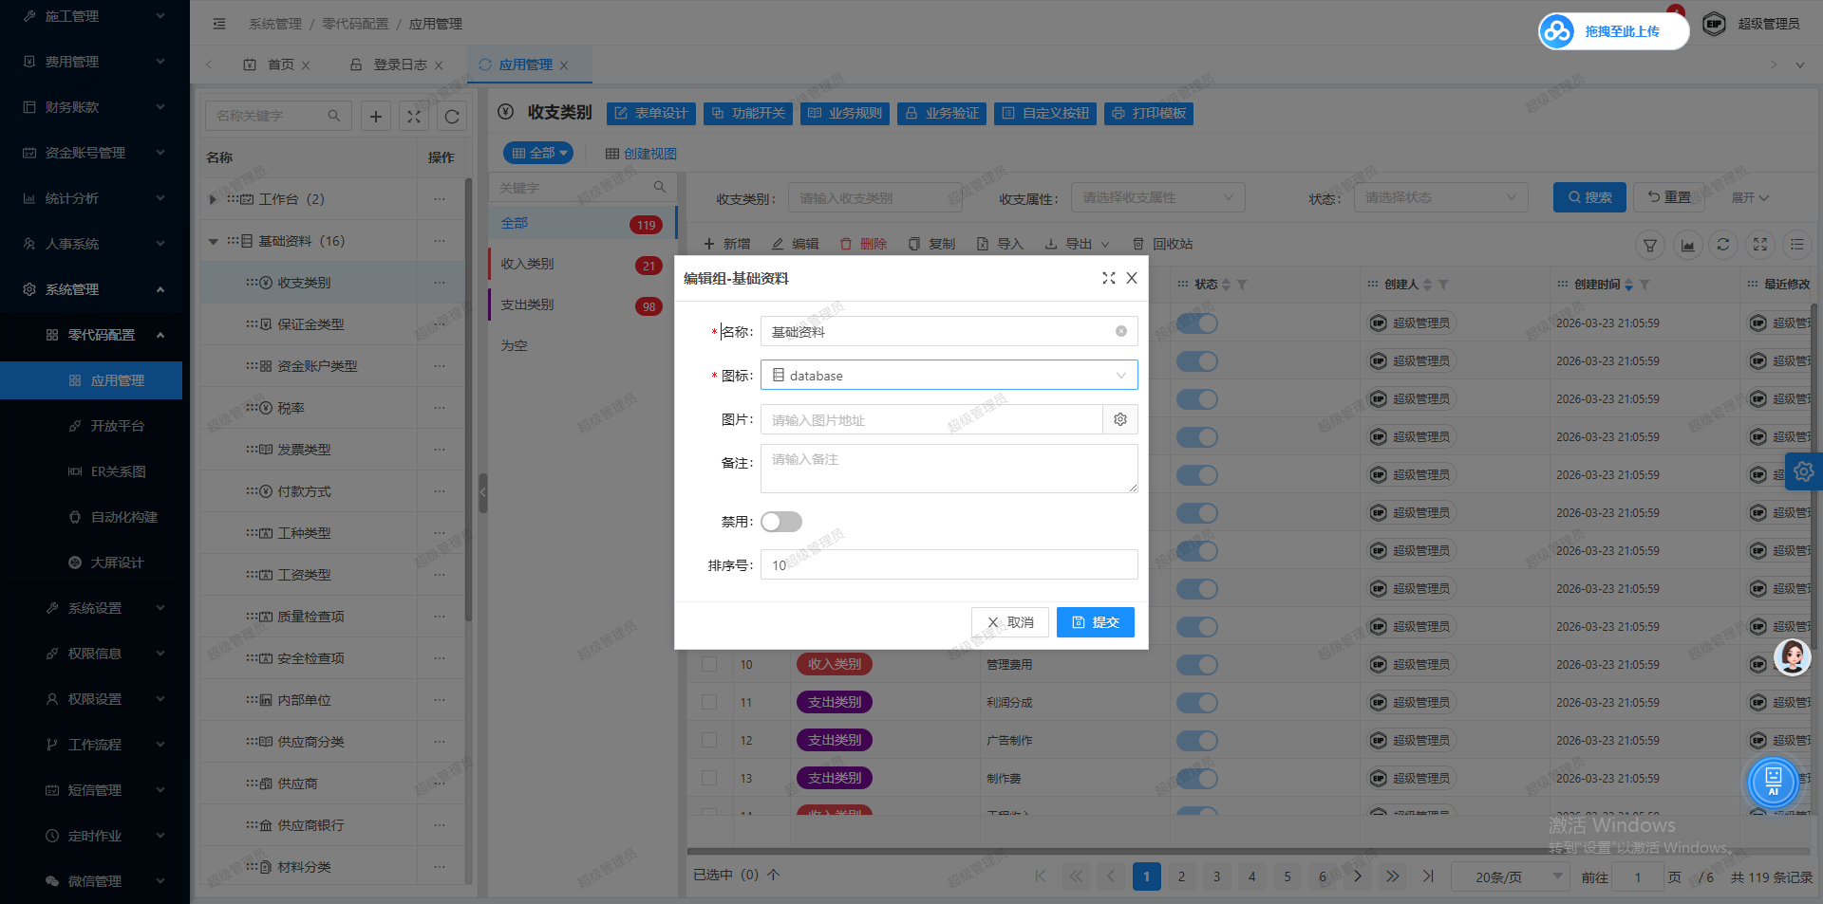Collapse the 基础资料 tree node
Image resolution: width=1823 pixels, height=904 pixels.
(x=213, y=241)
